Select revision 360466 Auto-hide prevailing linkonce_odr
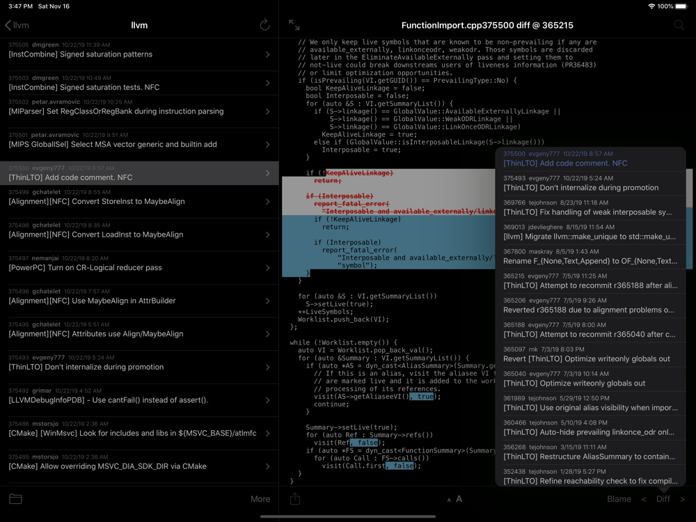The height and width of the screenshot is (522, 696). (x=590, y=427)
